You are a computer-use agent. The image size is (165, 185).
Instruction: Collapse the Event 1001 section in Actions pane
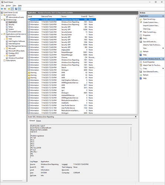tap(163, 59)
